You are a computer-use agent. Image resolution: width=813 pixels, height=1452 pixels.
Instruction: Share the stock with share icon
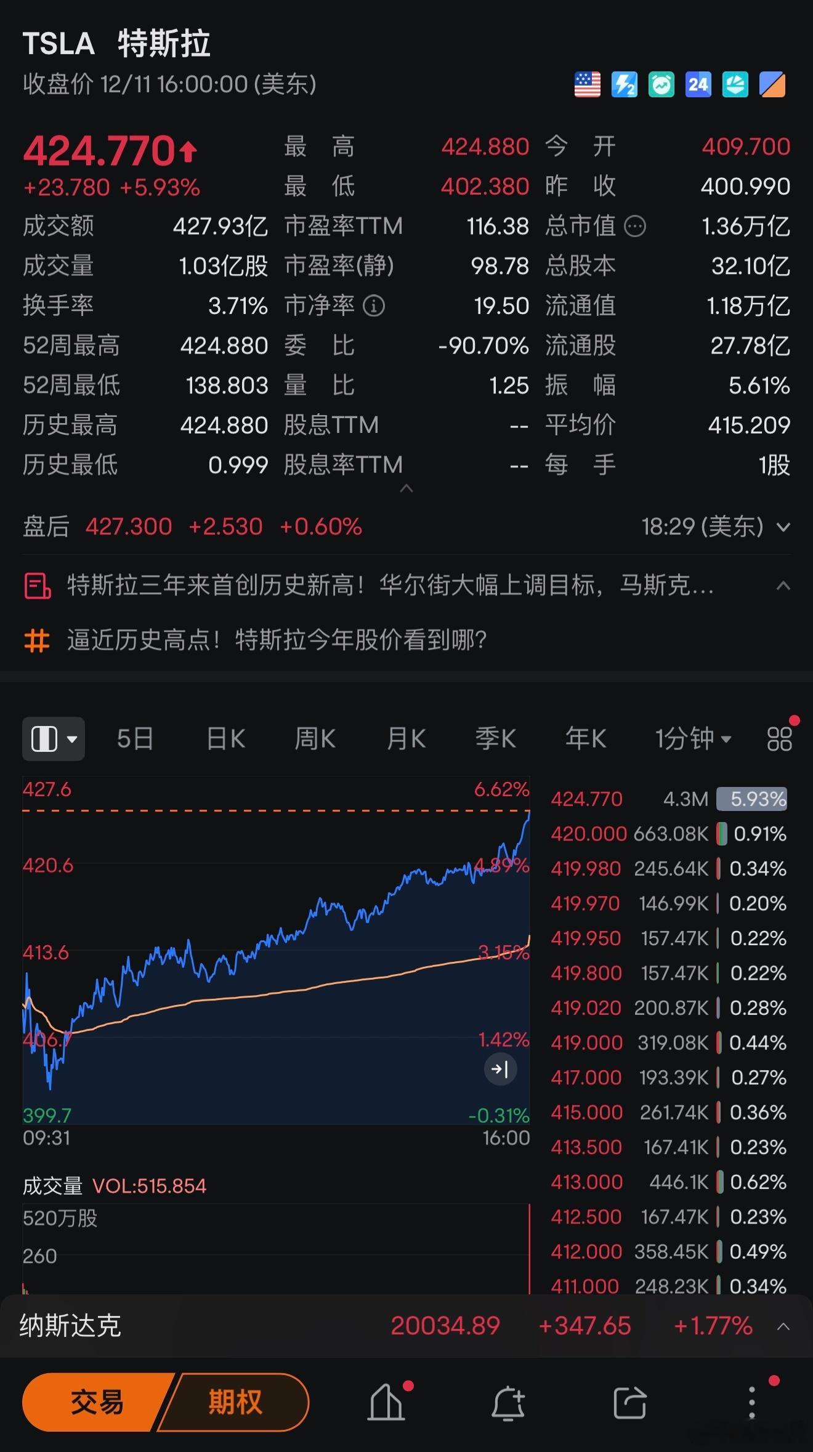[629, 1403]
